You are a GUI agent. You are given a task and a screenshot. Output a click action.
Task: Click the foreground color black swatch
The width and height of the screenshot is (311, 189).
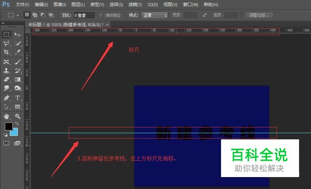(9, 126)
